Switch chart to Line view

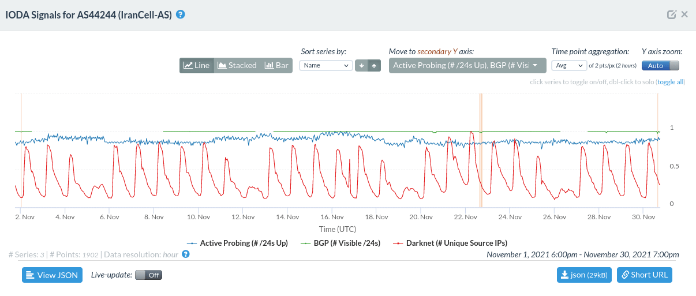[197, 65]
